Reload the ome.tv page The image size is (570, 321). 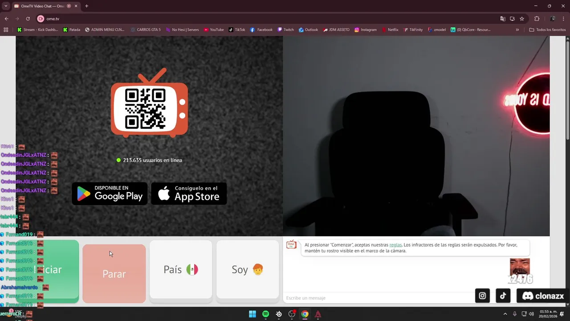[x=28, y=19]
